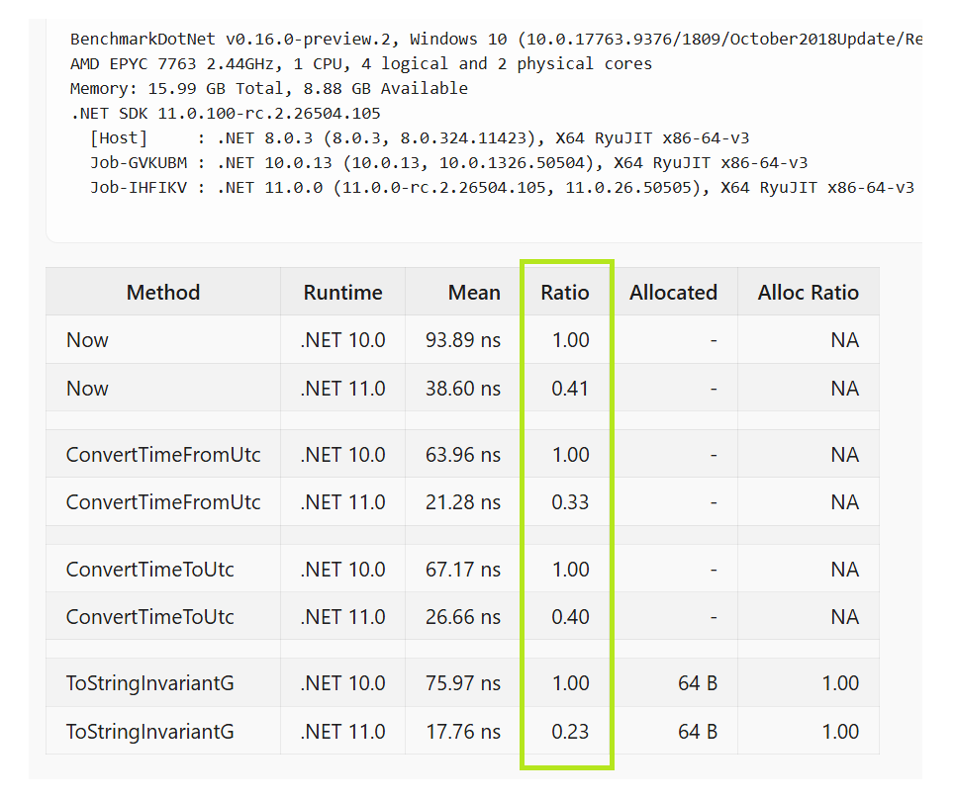
Task: Click ToStringInvariantG in the 75.97 ns row
Action: click(x=149, y=683)
